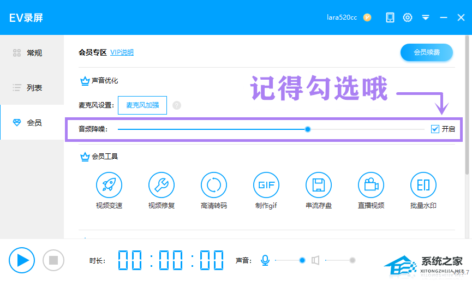Click the phone device icon in title bar

coord(390,17)
